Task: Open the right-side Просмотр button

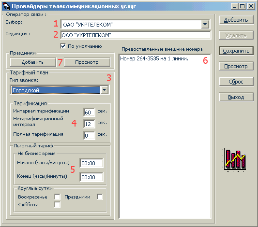Action: click(236, 66)
